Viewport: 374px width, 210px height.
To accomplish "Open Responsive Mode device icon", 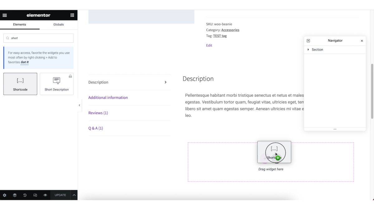I will tap(35, 195).
